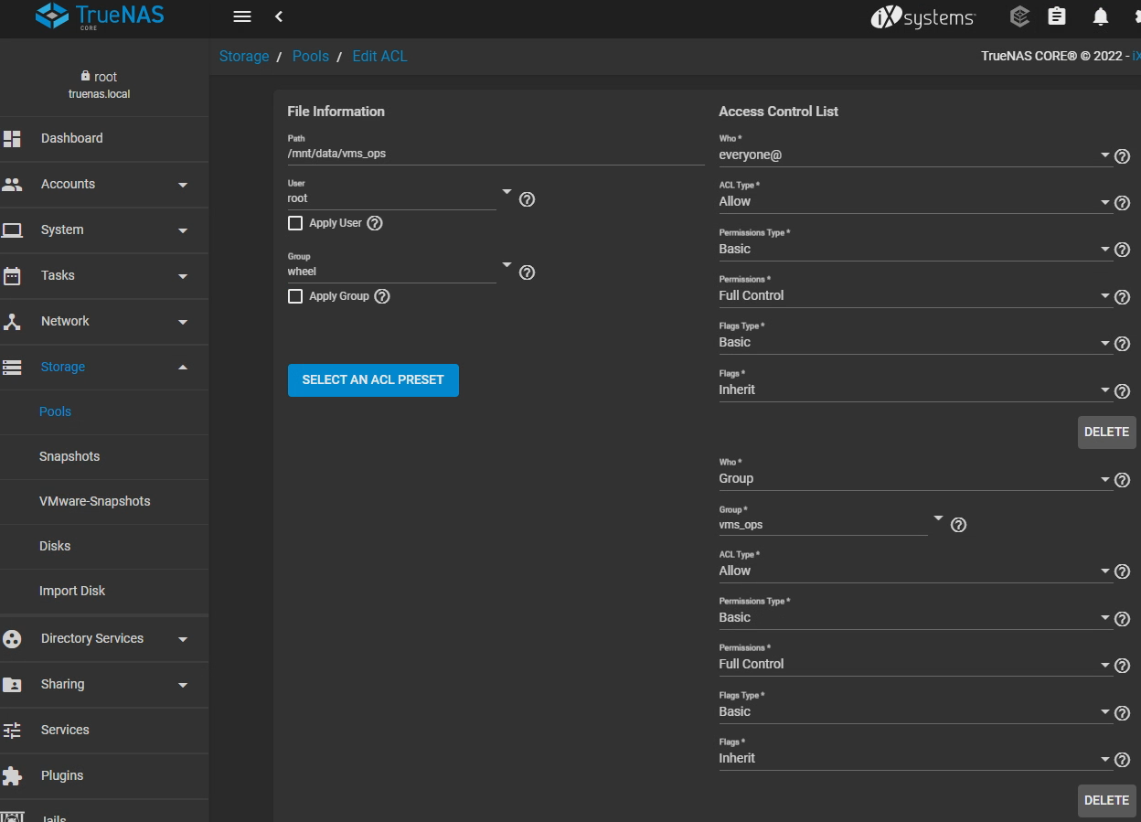Open the Dashboard menu item

coord(104,138)
